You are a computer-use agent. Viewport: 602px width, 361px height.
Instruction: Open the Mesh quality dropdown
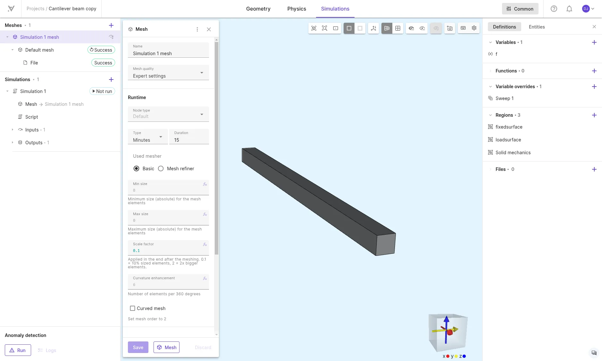click(x=168, y=72)
